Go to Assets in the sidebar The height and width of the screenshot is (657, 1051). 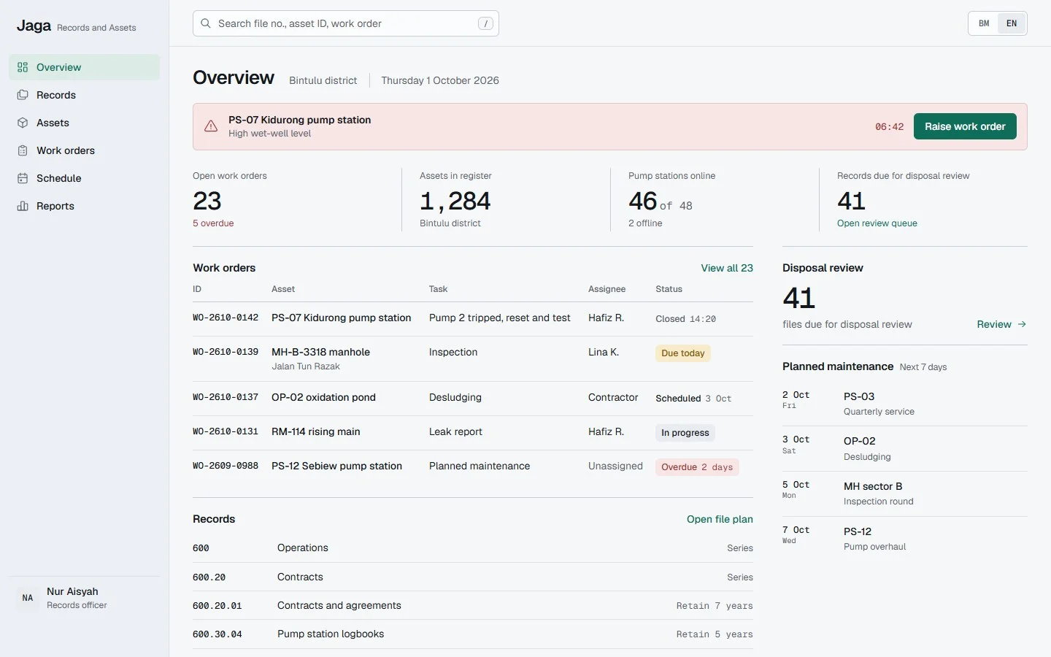click(84, 123)
